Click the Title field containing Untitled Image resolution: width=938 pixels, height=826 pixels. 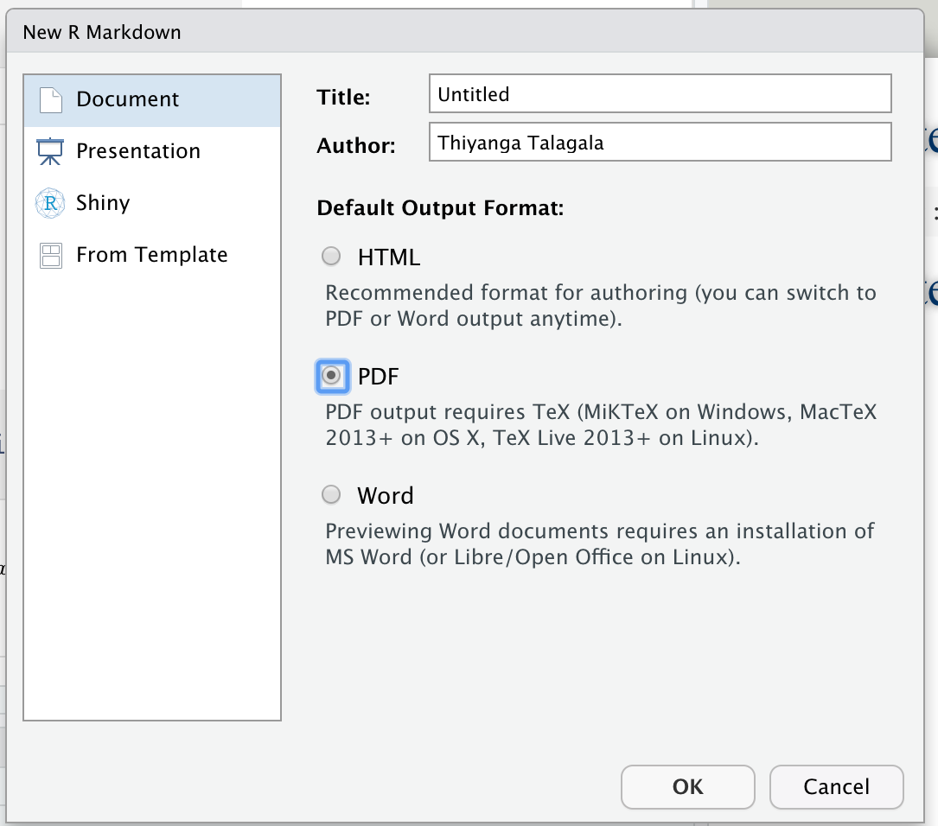660,94
